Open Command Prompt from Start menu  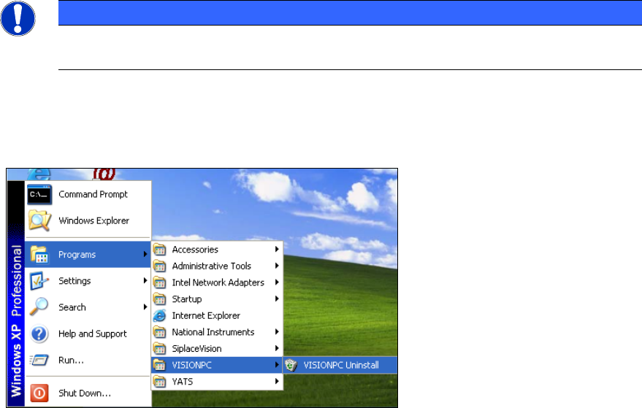click(x=88, y=194)
